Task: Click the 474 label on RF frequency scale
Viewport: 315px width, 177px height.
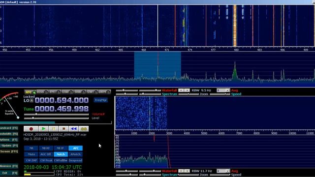Action: [189, 50]
